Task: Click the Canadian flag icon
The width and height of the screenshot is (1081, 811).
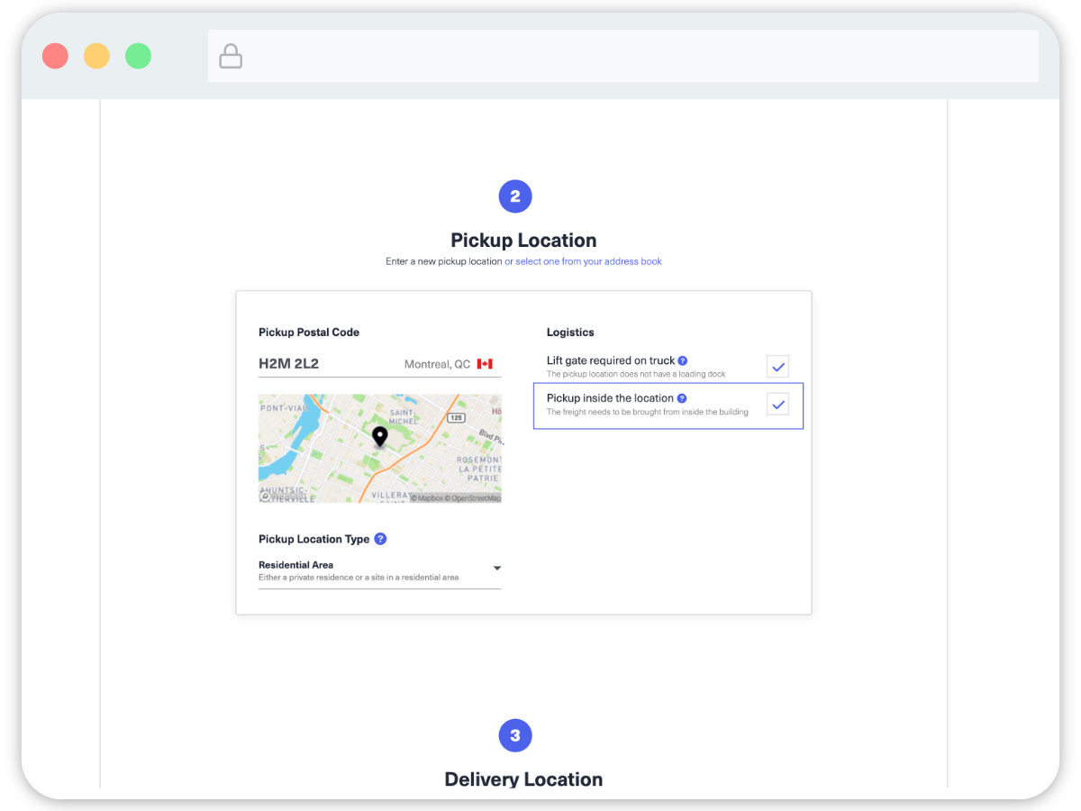Action: pos(485,364)
